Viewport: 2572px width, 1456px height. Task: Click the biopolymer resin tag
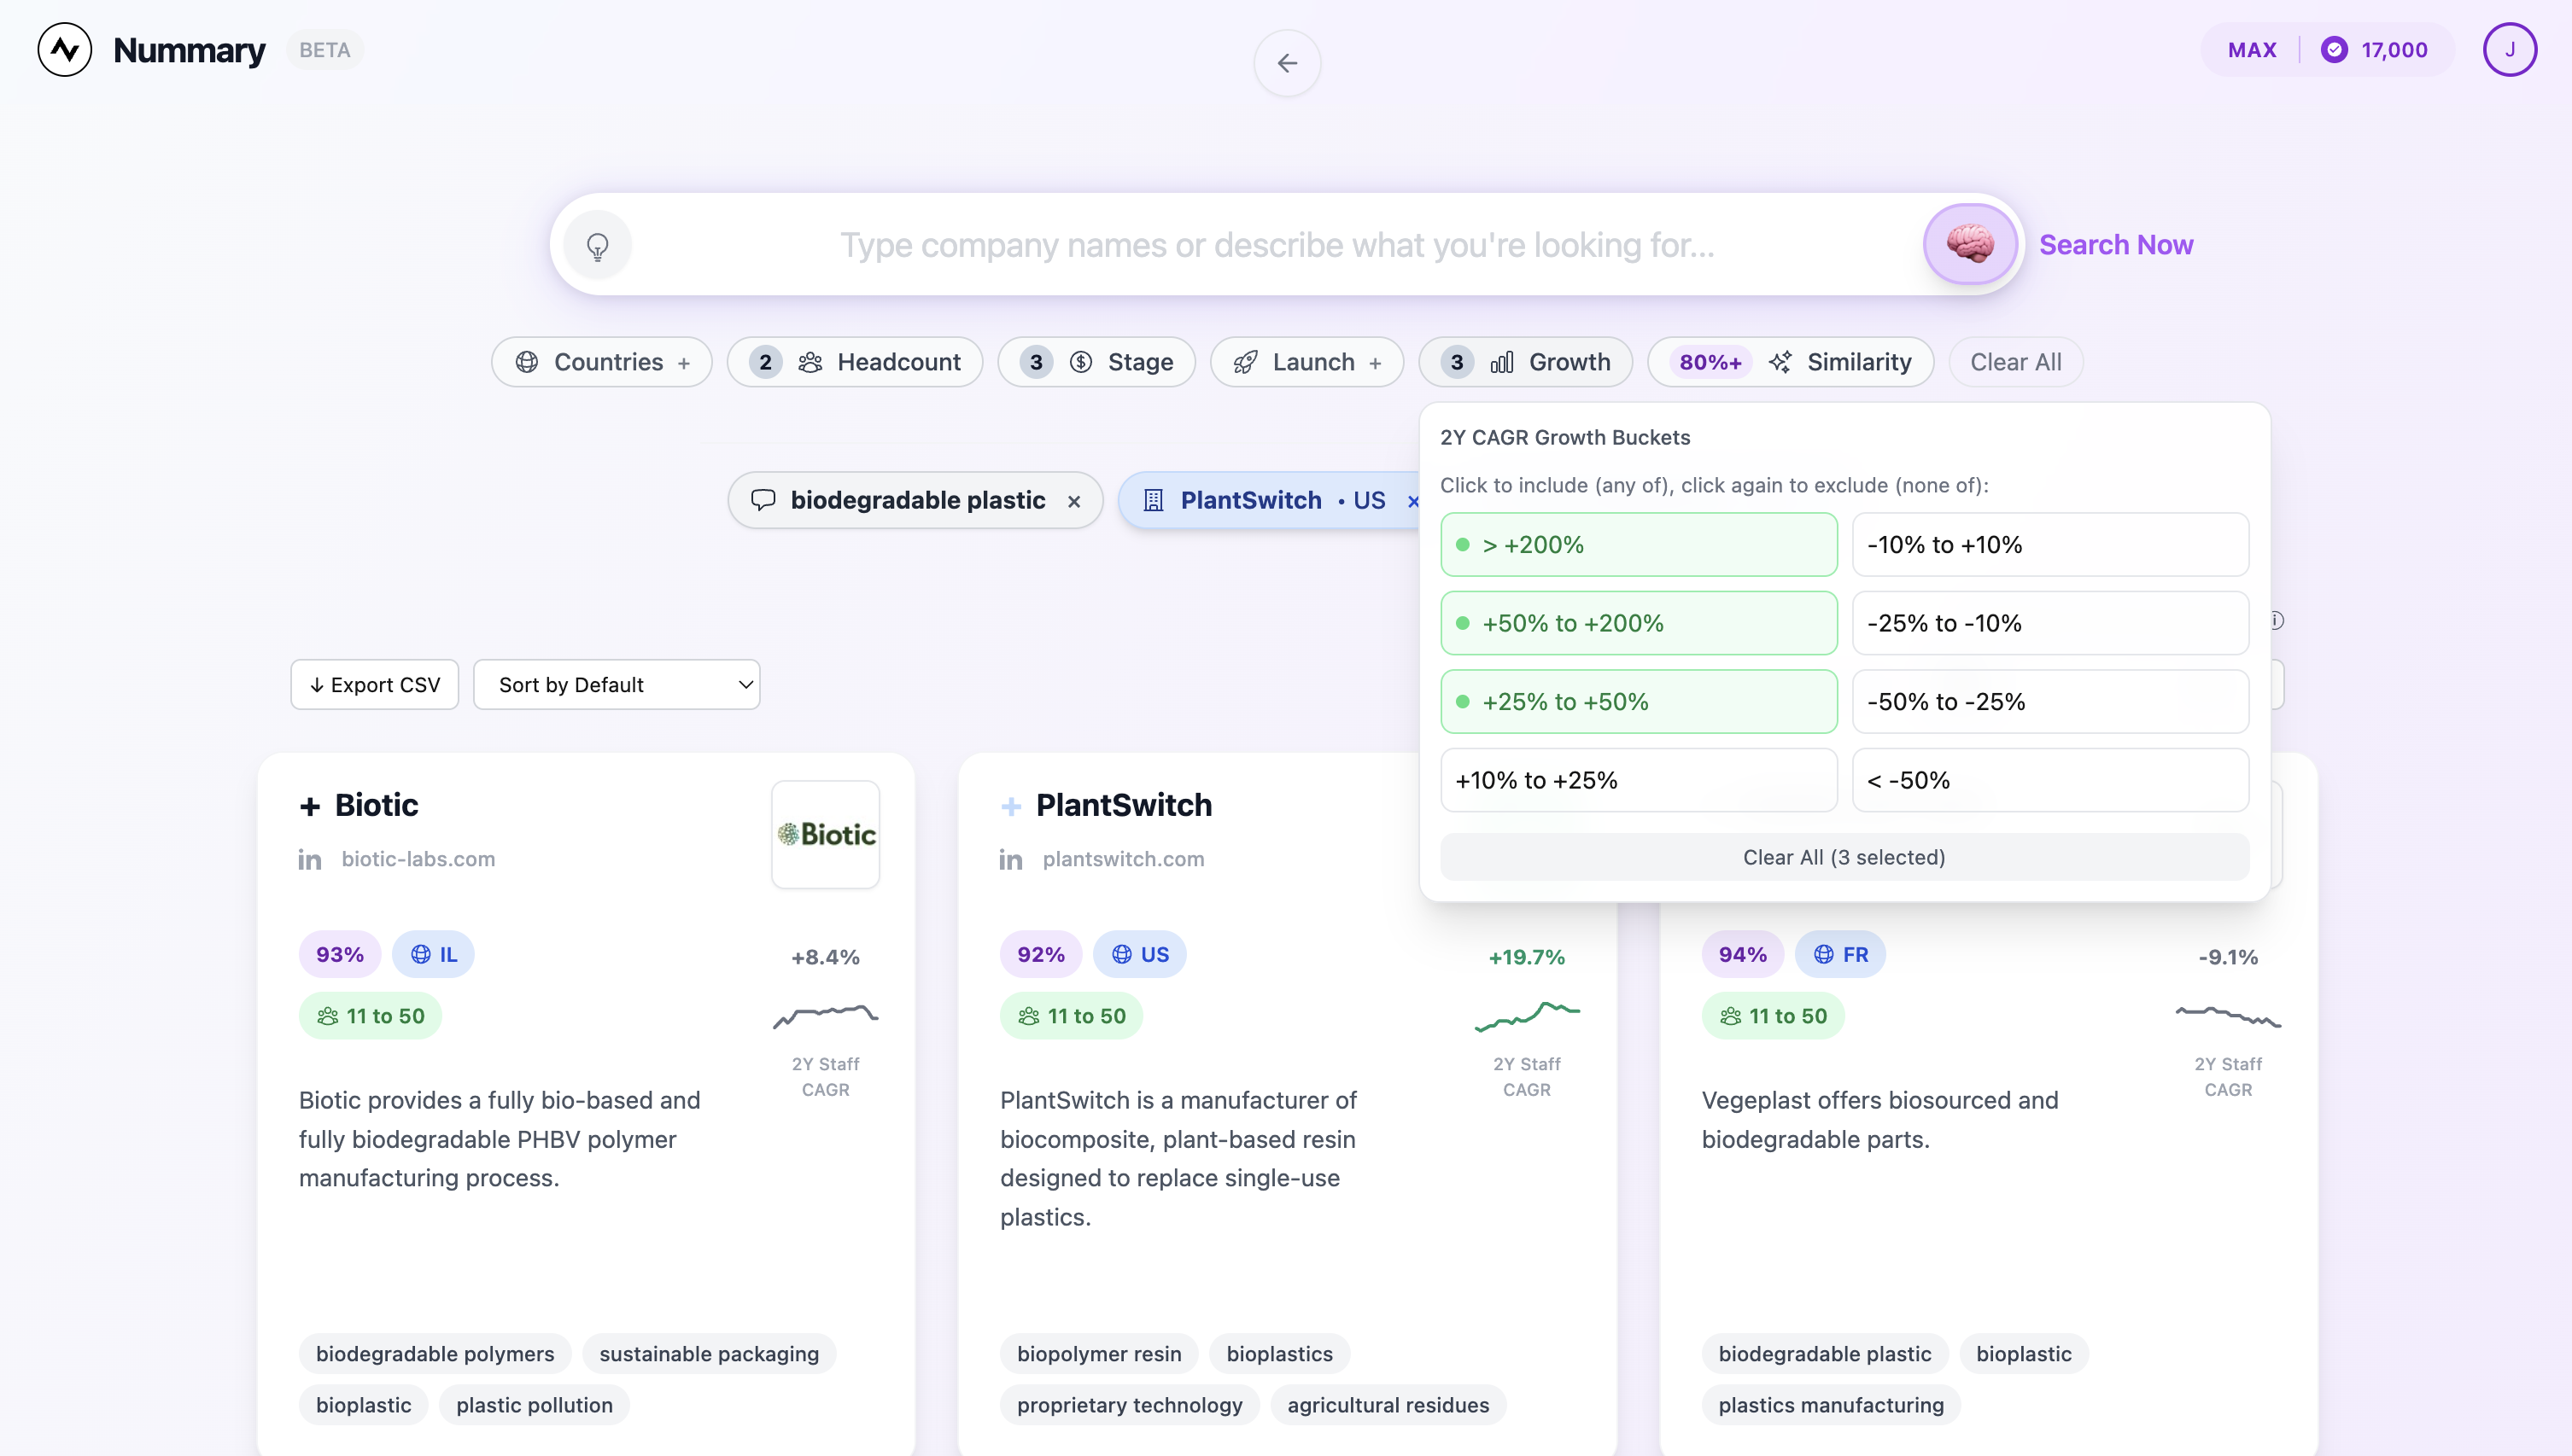tap(1100, 1354)
